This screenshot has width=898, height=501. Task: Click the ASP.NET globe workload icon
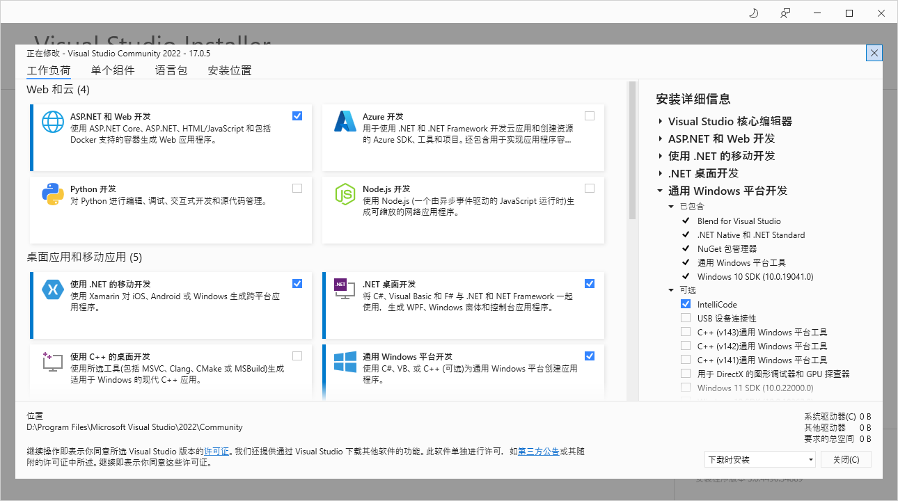point(53,122)
